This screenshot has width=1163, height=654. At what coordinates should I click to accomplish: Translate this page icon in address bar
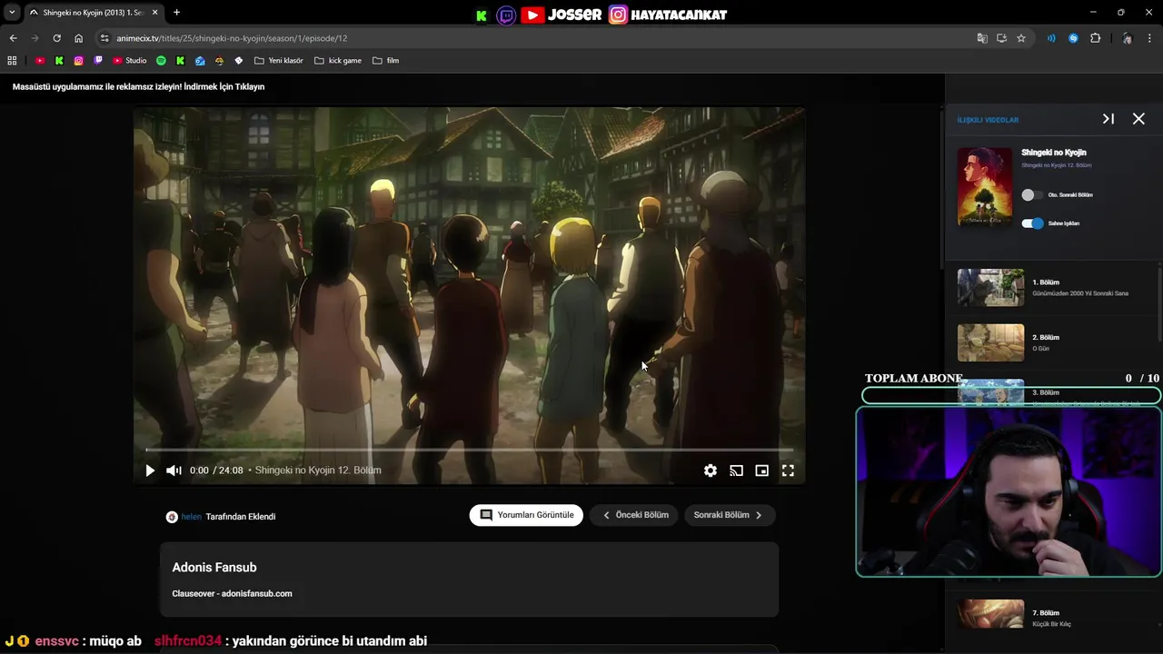click(982, 38)
